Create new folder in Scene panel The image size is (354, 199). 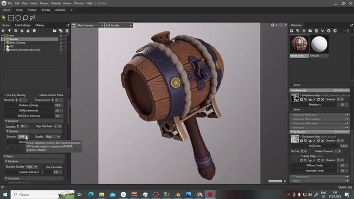coord(55,31)
